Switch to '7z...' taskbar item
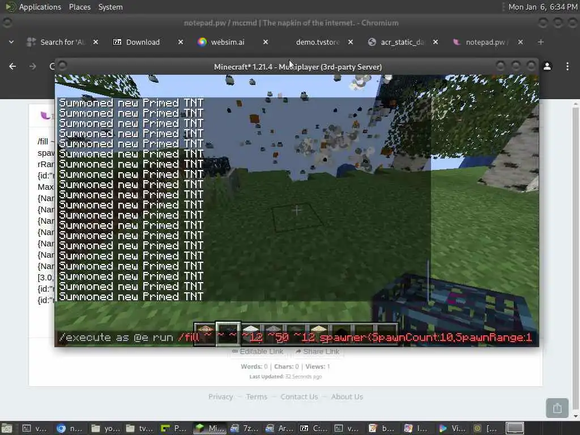This screenshot has height=435, width=580. click(243, 428)
